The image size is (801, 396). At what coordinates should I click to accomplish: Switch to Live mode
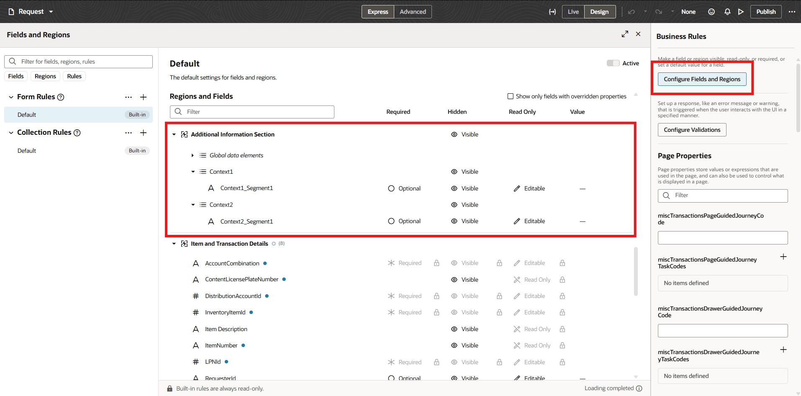tap(573, 12)
